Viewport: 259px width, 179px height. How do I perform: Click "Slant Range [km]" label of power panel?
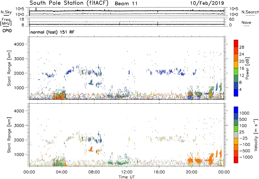[9, 68]
